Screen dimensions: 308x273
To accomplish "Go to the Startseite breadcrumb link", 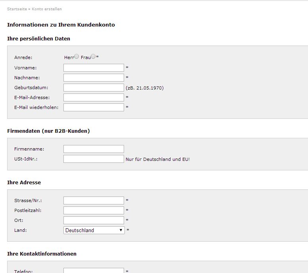I will 17,9.
